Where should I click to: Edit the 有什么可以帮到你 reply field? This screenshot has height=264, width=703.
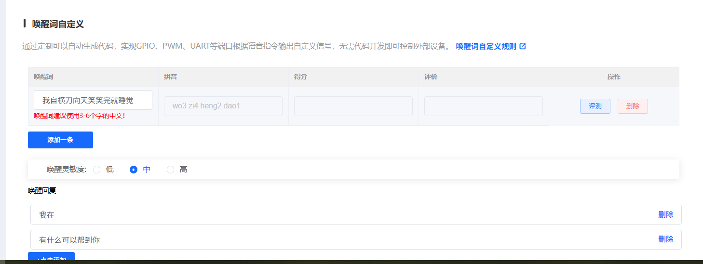pos(338,240)
